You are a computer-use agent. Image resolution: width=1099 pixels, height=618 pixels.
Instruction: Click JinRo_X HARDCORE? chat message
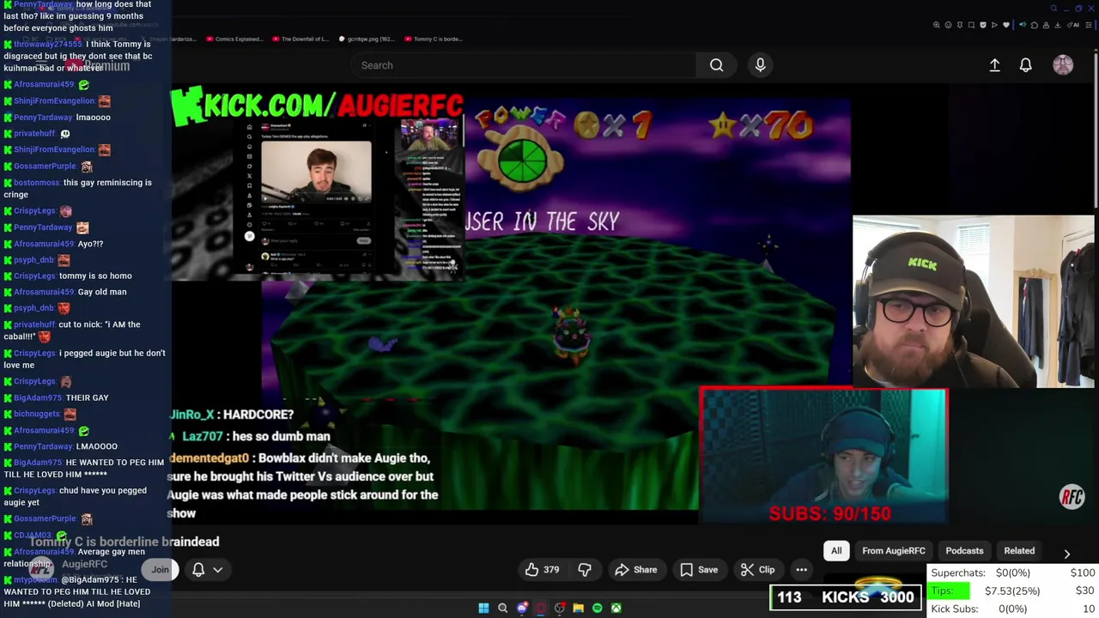point(232,415)
